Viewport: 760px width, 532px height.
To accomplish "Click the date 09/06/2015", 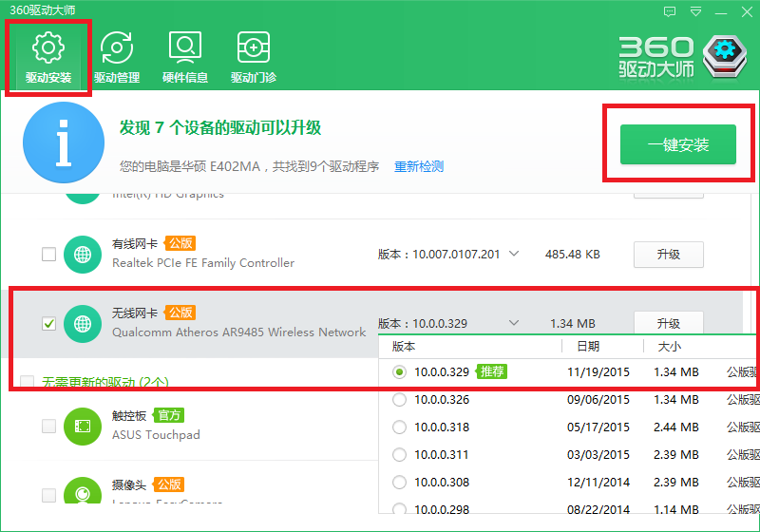I will point(598,400).
